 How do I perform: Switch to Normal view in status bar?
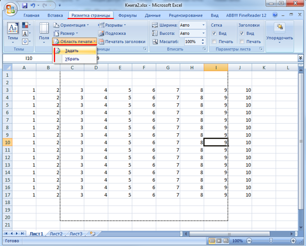coord(212,241)
